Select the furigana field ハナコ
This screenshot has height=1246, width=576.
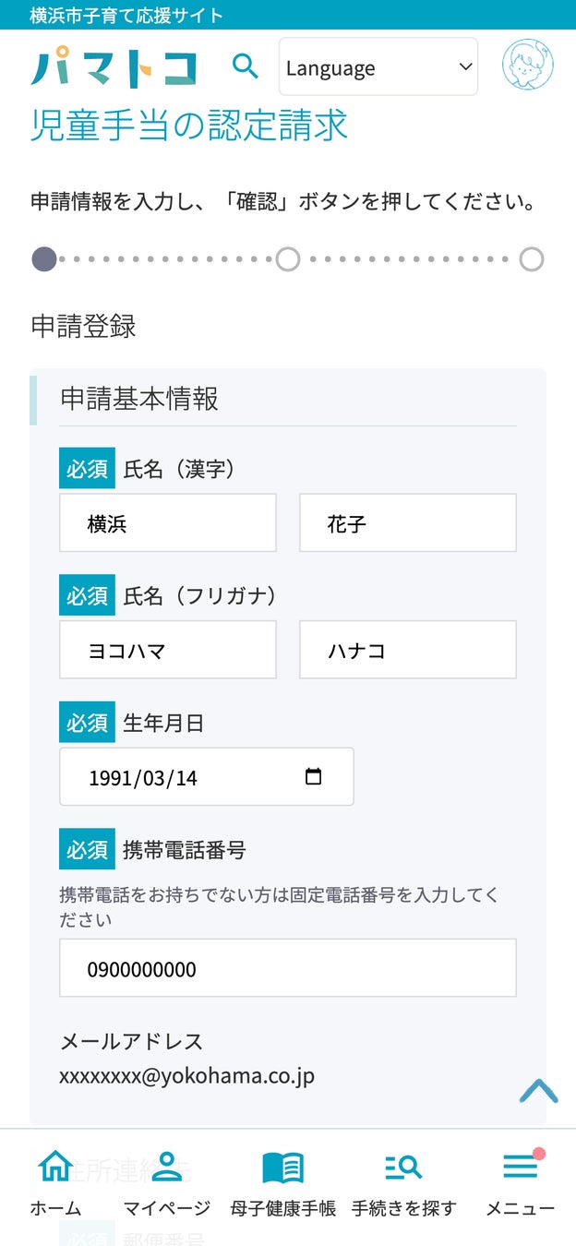[407, 650]
